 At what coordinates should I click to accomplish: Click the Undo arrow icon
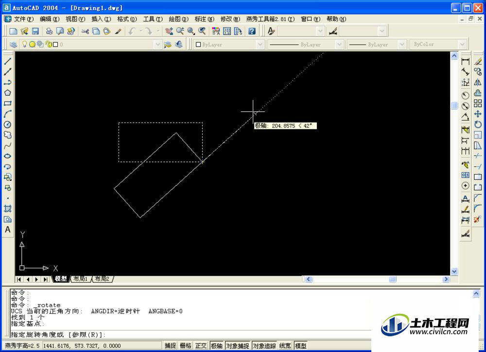(x=132, y=31)
